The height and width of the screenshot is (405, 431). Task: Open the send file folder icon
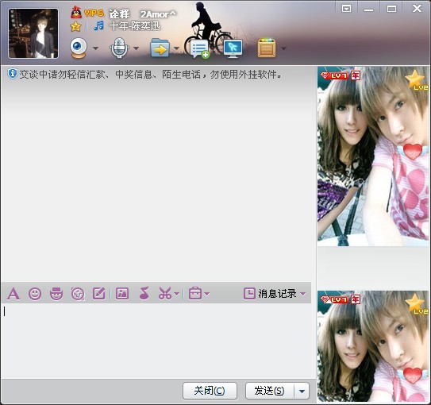(160, 48)
